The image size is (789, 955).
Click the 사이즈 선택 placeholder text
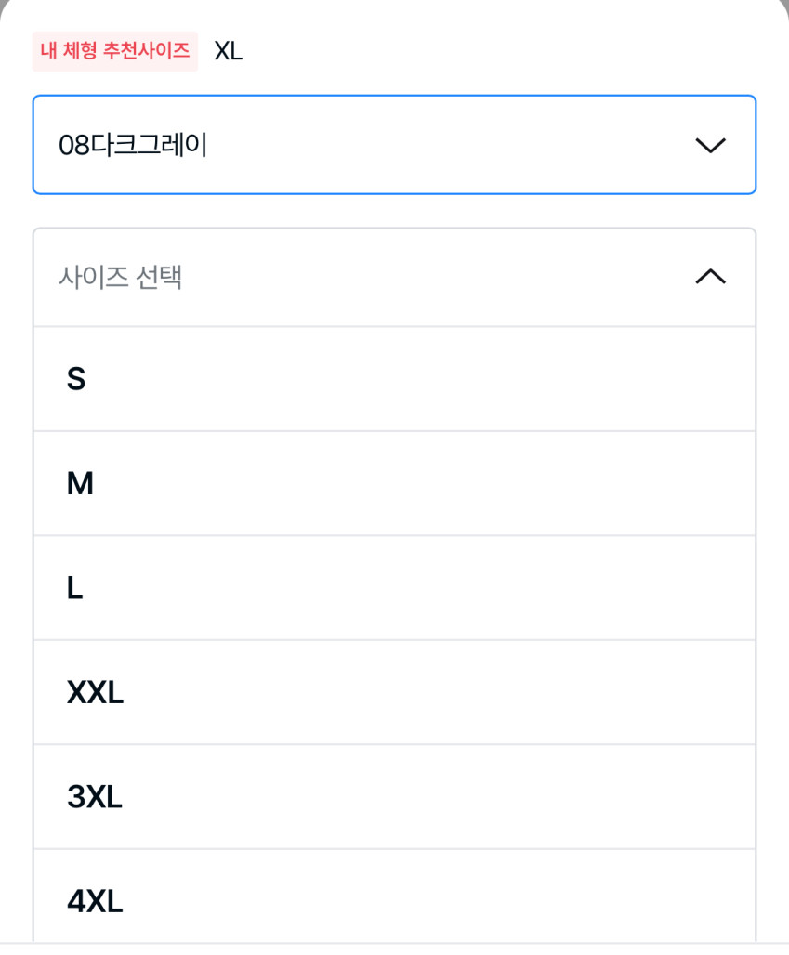120,277
